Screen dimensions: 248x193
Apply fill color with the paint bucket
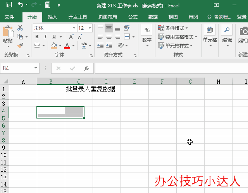(54, 46)
